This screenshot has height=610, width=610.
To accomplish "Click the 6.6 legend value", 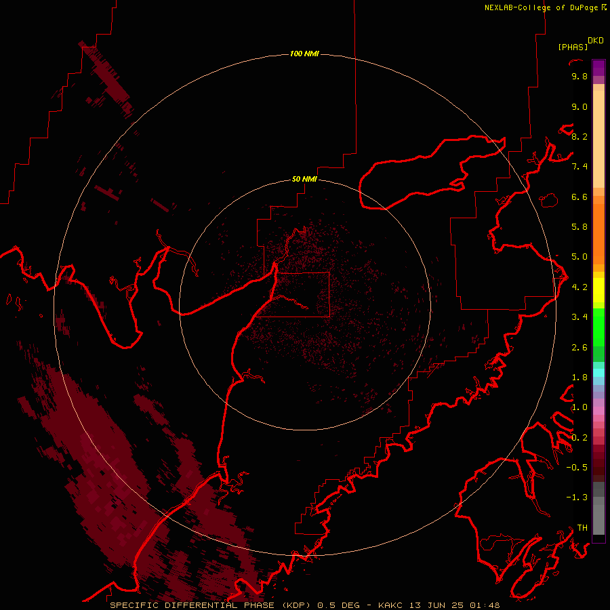I will [x=579, y=197].
